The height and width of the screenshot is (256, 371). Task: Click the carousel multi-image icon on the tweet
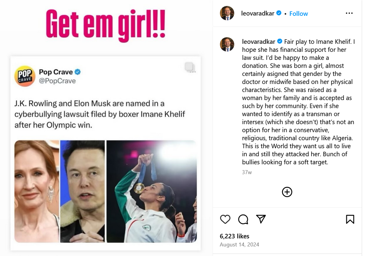click(x=189, y=67)
